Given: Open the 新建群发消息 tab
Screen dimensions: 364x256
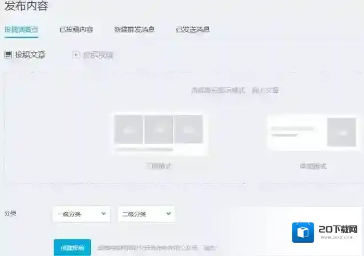Looking at the screenshot, I should [x=134, y=29].
